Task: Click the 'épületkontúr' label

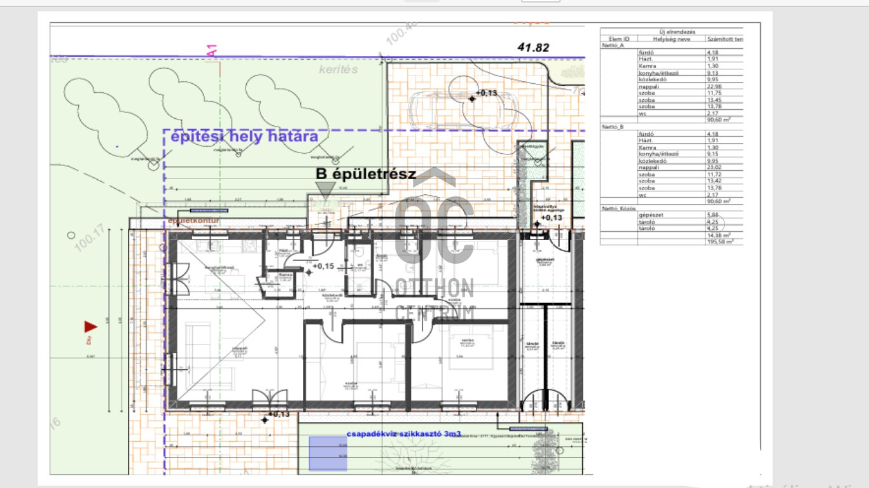Action: (x=194, y=221)
